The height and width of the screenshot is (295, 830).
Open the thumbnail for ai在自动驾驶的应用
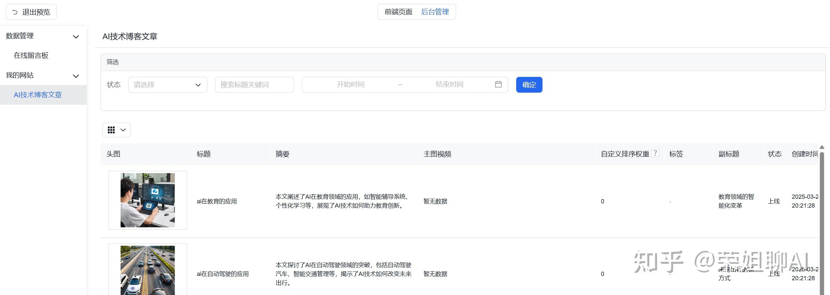point(148,270)
